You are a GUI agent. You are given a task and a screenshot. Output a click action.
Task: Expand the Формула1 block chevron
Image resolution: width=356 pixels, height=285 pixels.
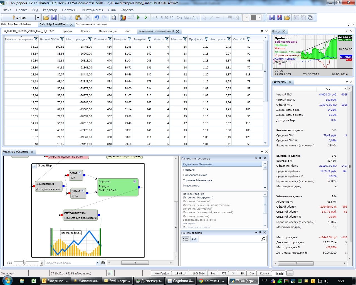(135, 181)
